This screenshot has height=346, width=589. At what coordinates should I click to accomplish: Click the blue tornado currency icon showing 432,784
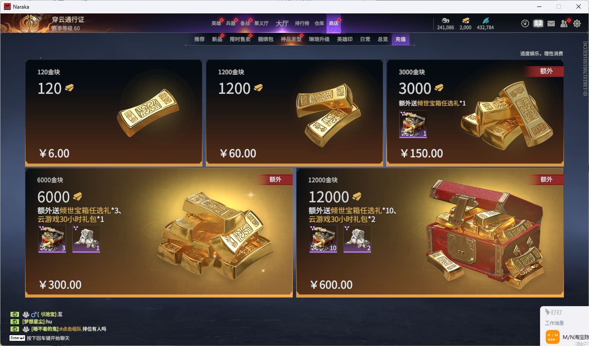pos(485,20)
